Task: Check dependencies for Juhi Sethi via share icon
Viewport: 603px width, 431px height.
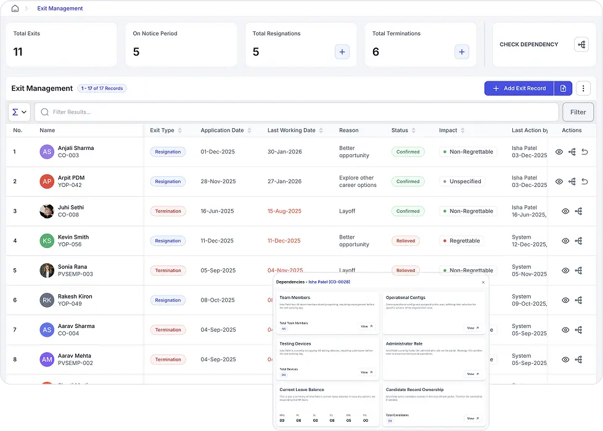Action: point(578,211)
